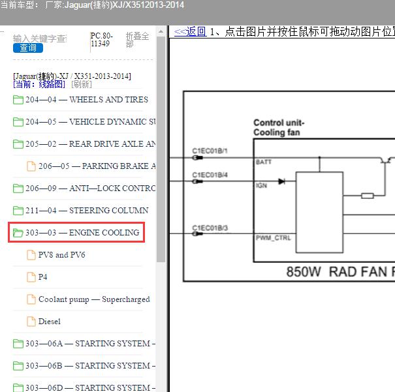
Task: Click the PC.80-11349 text
Action: tap(102, 40)
